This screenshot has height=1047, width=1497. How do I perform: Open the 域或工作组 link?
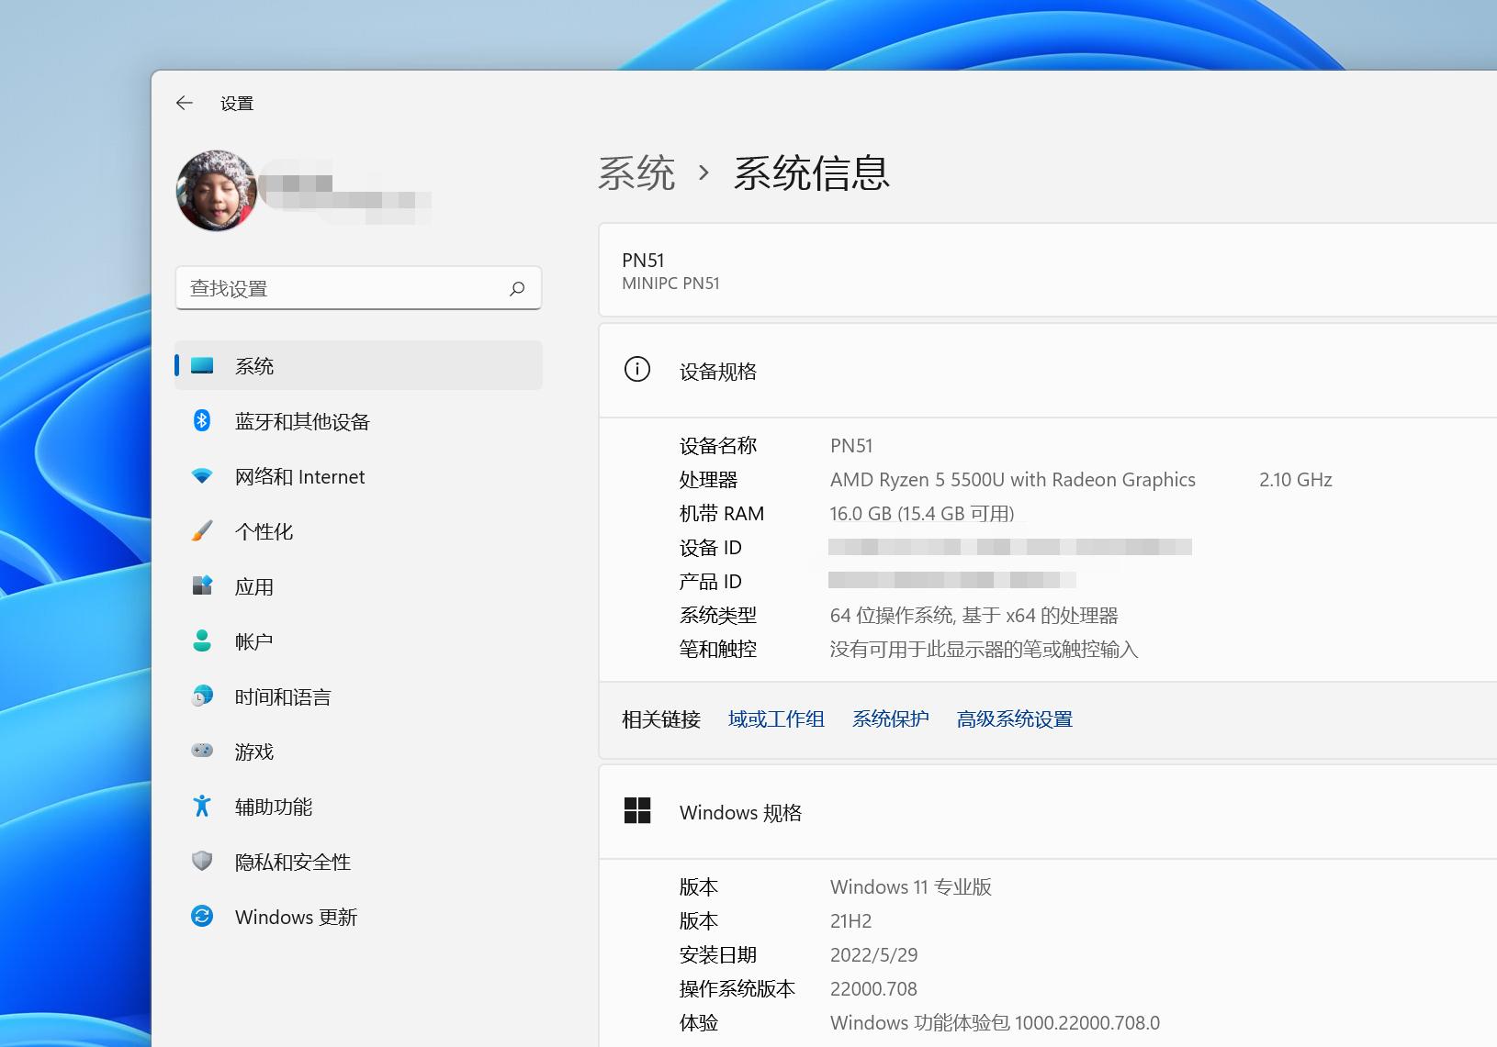[x=776, y=719]
